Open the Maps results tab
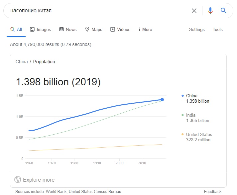The width and height of the screenshot is (237, 195). (94, 29)
